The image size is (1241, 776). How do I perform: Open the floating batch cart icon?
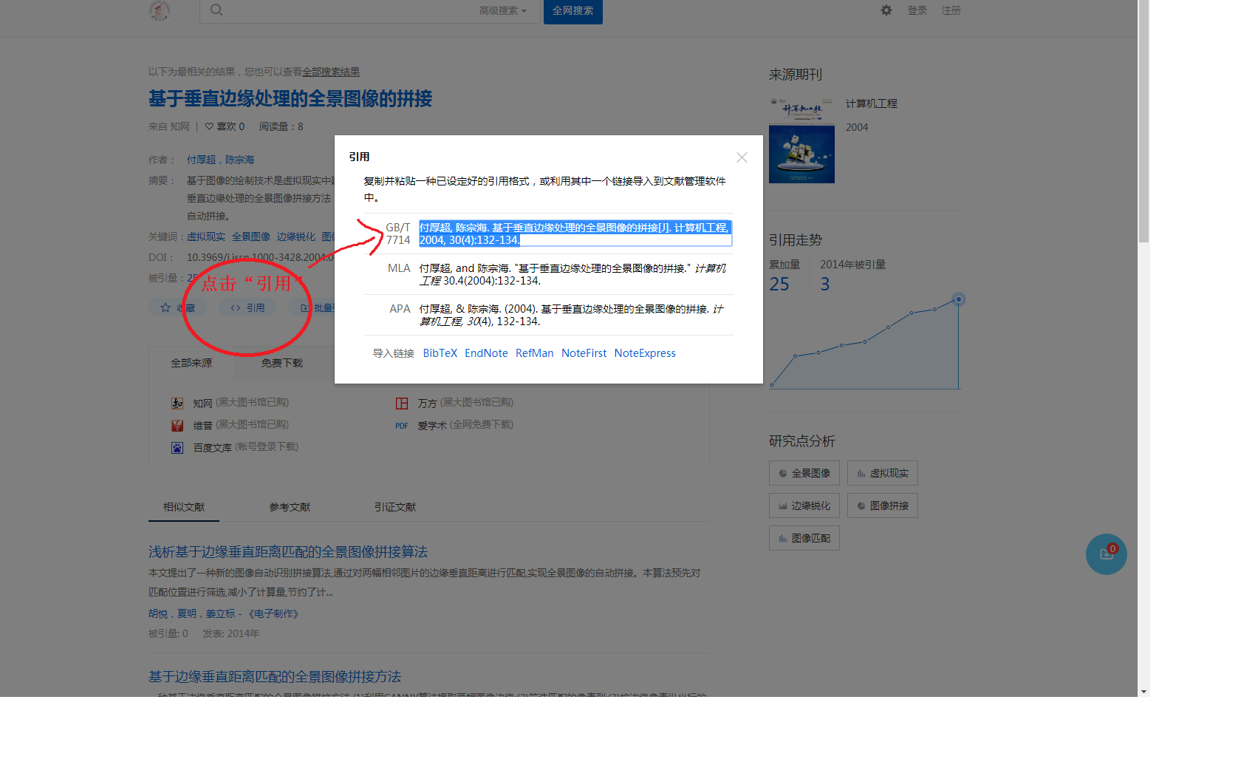1107,554
